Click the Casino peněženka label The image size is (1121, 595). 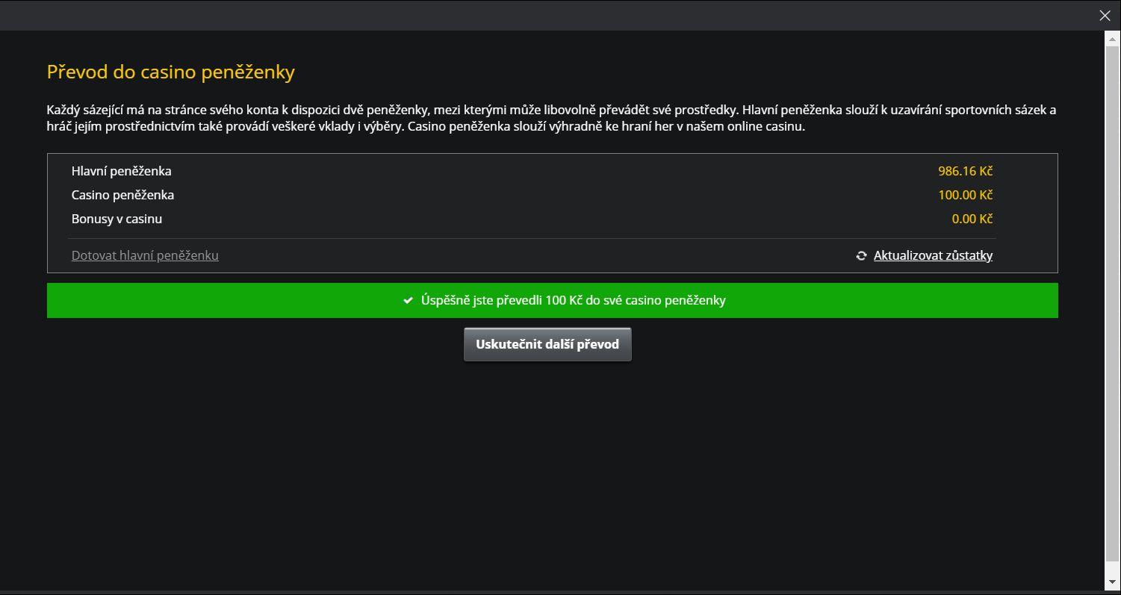coord(122,195)
